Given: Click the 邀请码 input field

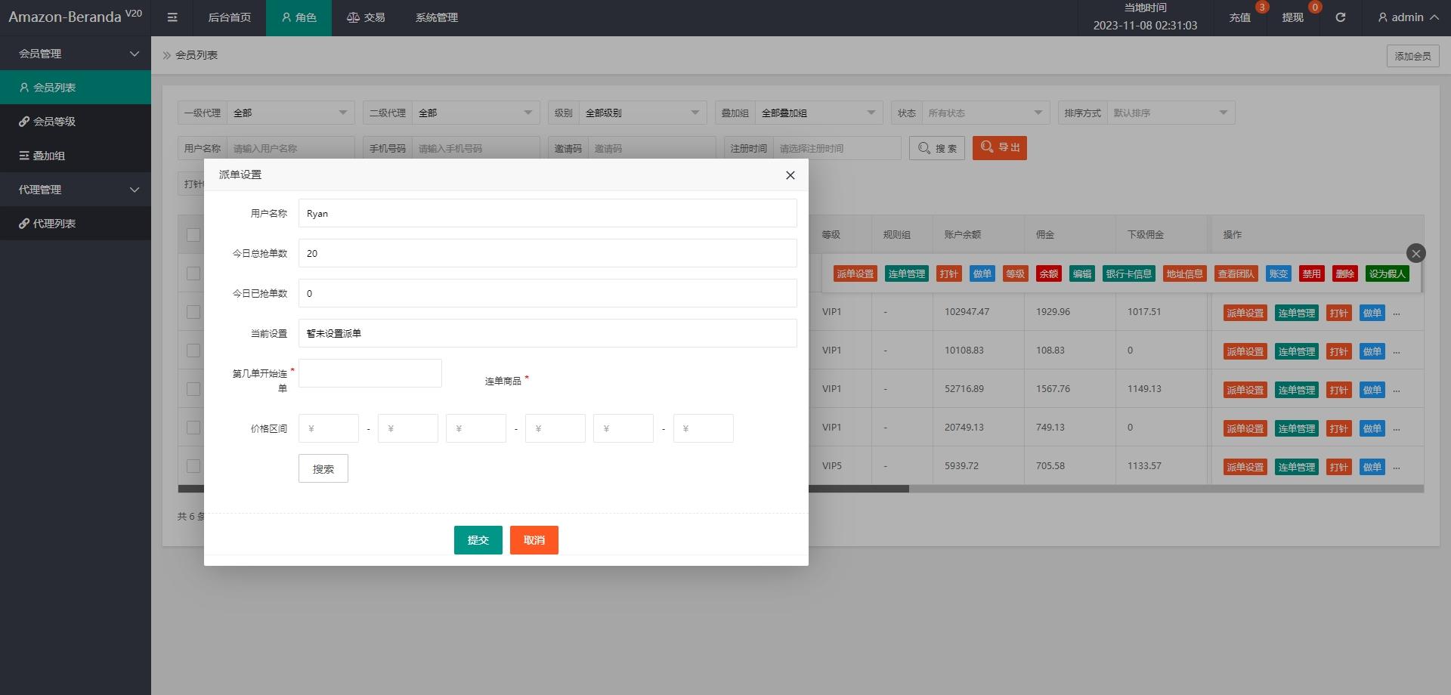Looking at the screenshot, I should pos(651,148).
